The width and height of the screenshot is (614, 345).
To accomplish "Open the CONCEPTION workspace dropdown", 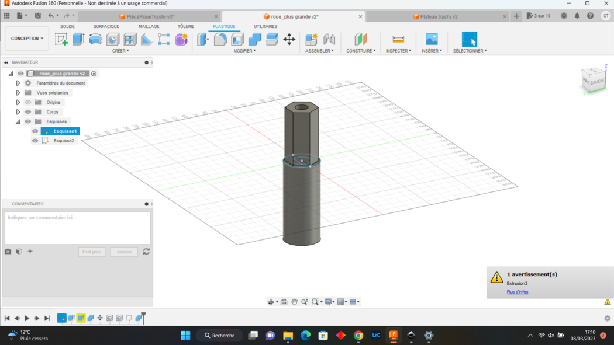I will pos(27,39).
